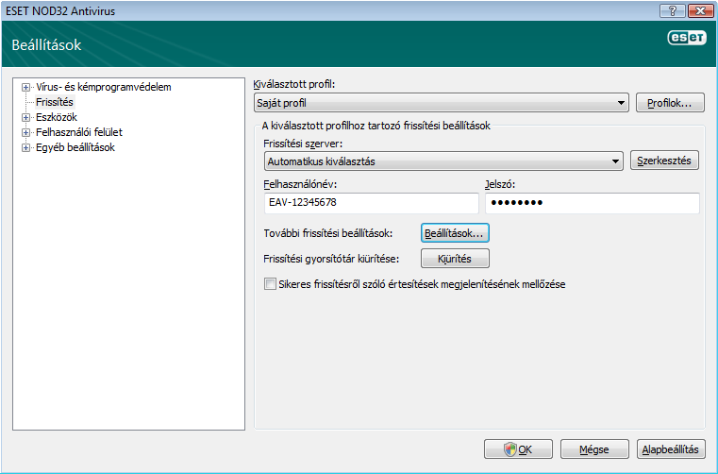Click the ESET logo in header

pyautogui.click(x=687, y=37)
